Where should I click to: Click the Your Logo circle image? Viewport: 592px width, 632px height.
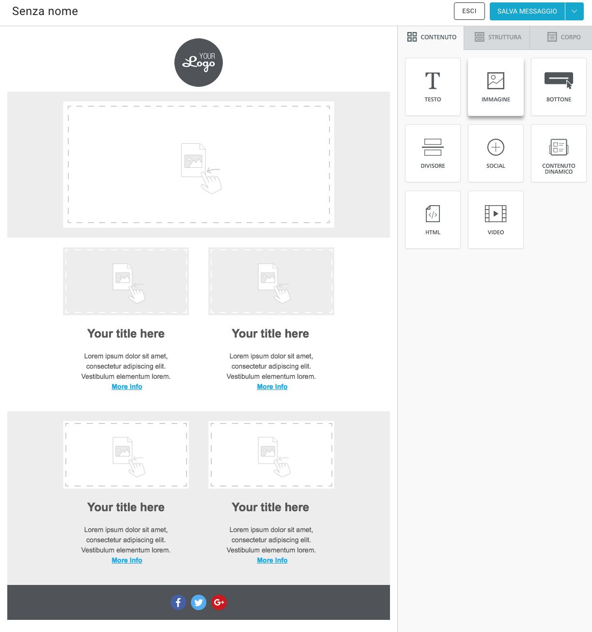pos(199,63)
